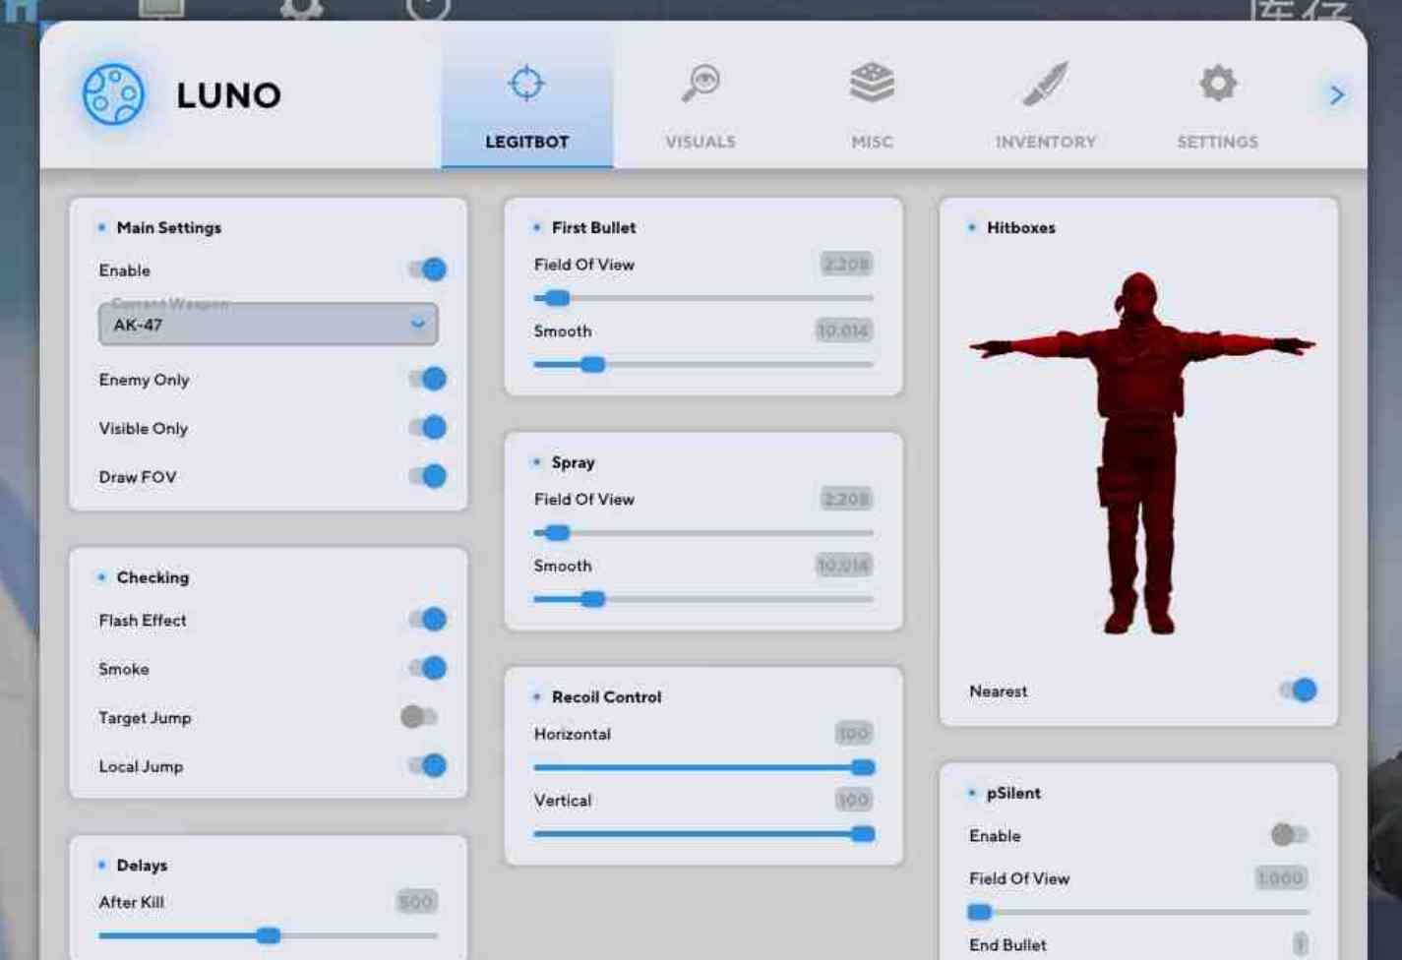Image resolution: width=1402 pixels, height=960 pixels.
Task: Turn on the pSilent Enable switch
Action: coord(1289,835)
